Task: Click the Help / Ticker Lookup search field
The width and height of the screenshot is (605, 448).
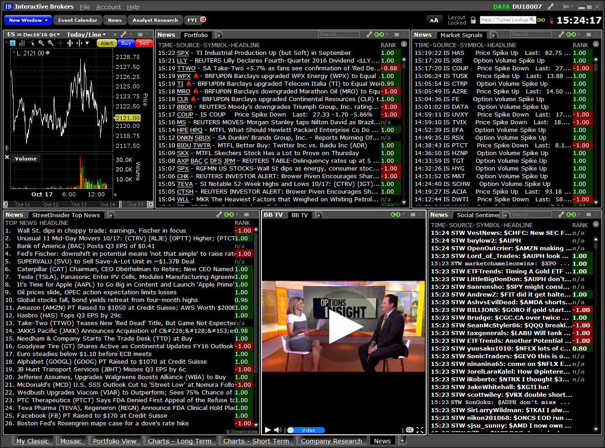Action: pyautogui.click(x=507, y=20)
